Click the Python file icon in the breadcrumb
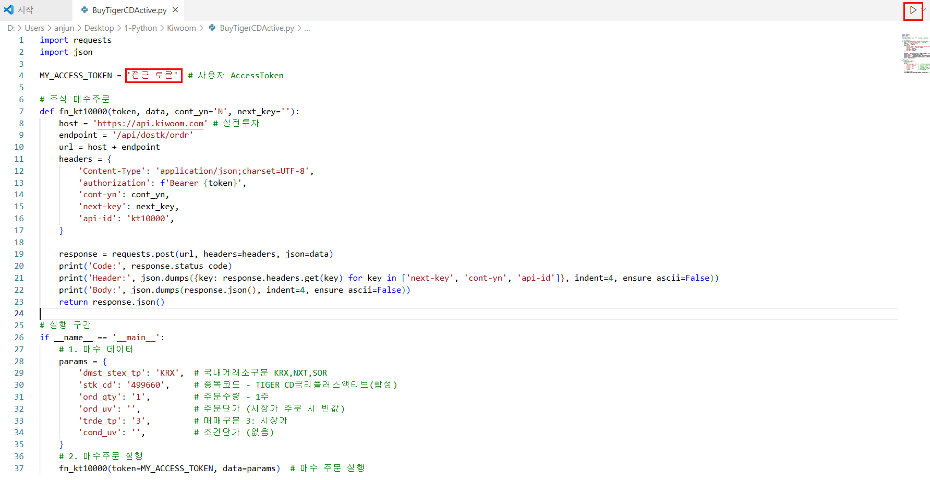930x480 pixels. coord(212,28)
